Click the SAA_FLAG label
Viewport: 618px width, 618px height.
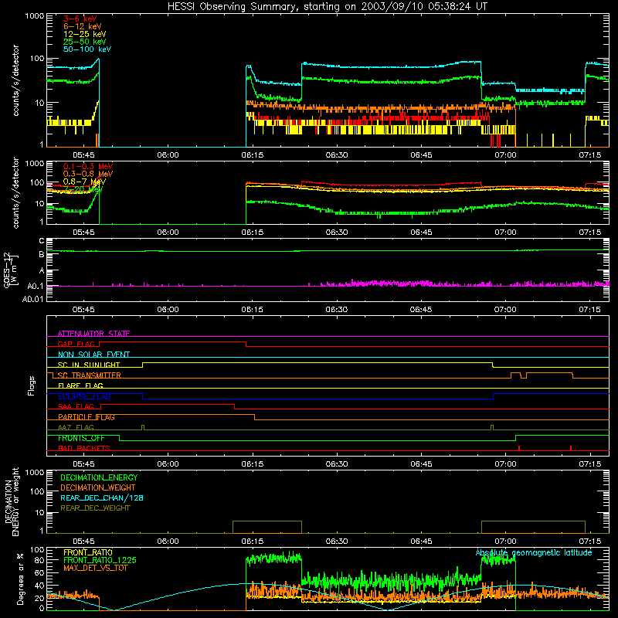tap(76, 406)
